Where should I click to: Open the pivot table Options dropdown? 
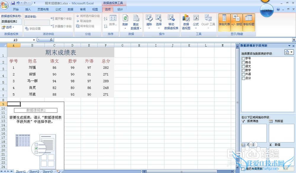tap(8, 27)
